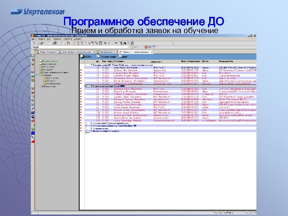
Task: Click the topmost bookmark bar icon
Action: click(x=32, y=56)
